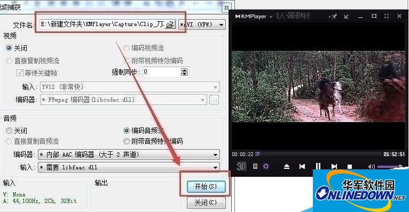Click the 文件名 path input field
The width and height of the screenshot is (409, 212).
[x=103, y=25]
